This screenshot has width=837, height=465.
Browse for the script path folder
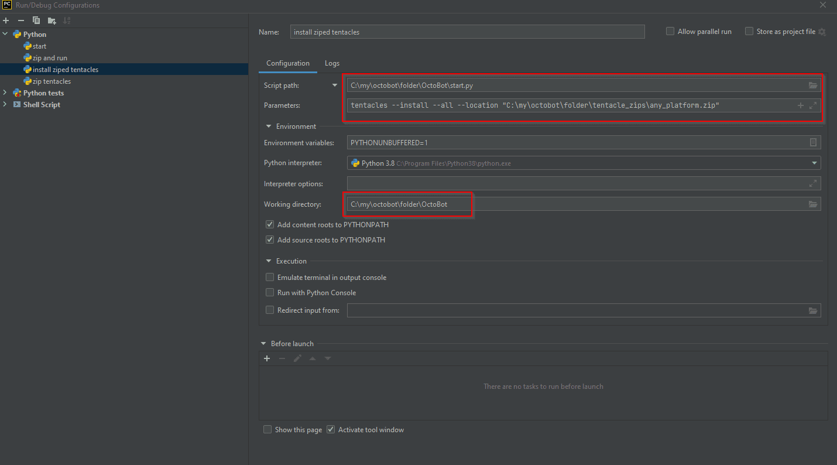coord(813,86)
